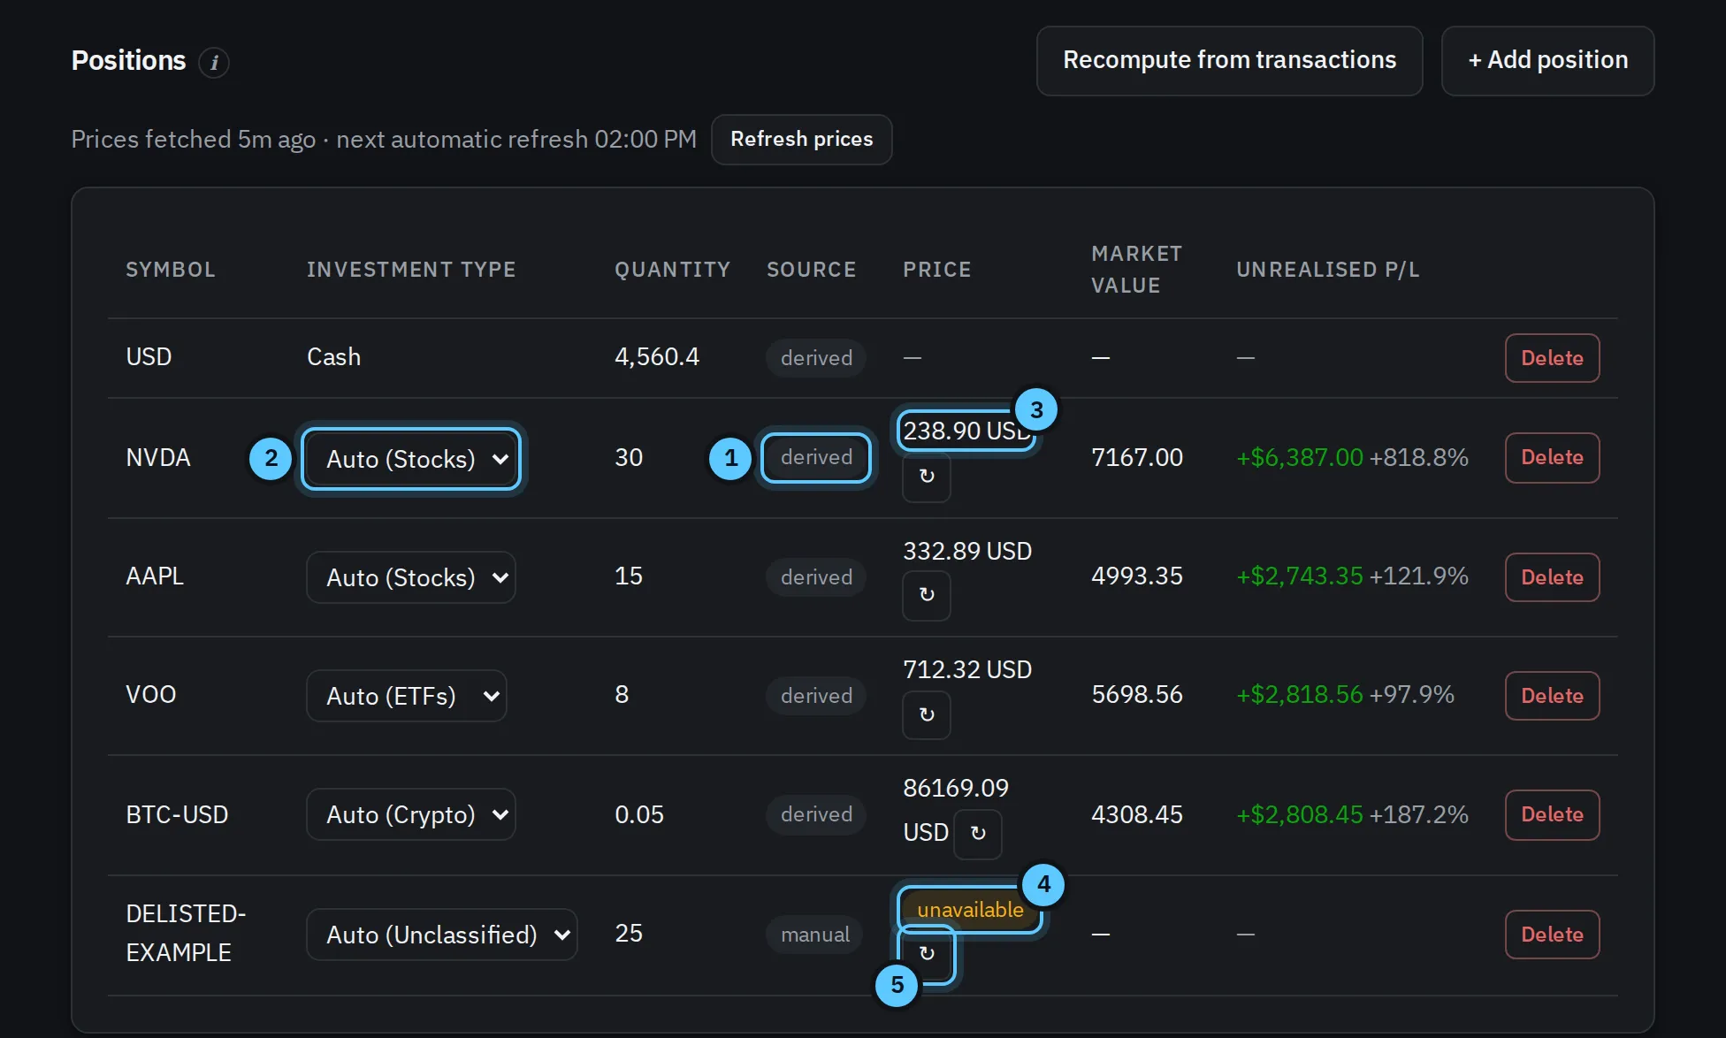Image resolution: width=1726 pixels, height=1038 pixels.
Task: Refresh the VOO price with its reload icon
Action: pos(927,714)
